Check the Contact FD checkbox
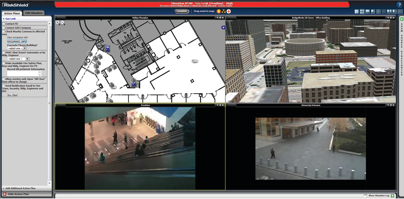The width and height of the screenshot is (404, 199). pos(4,24)
